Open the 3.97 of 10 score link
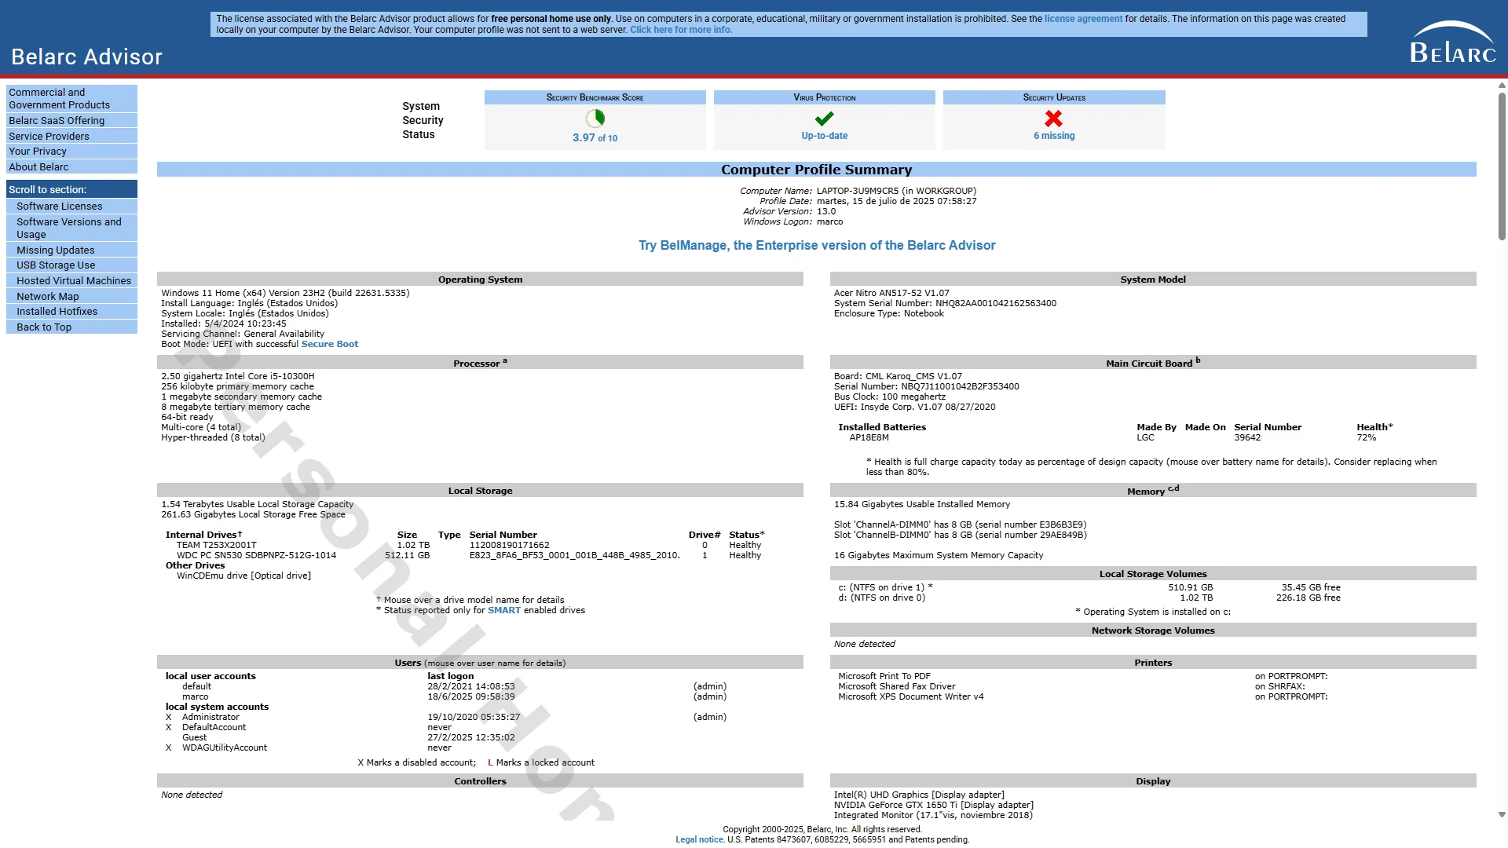This screenshot has height=848, width=1508. click(595, 137)
